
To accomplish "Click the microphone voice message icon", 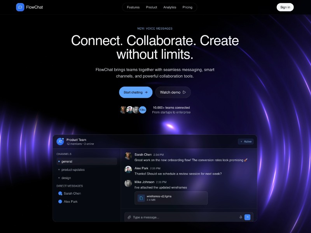I will [241, 217].
